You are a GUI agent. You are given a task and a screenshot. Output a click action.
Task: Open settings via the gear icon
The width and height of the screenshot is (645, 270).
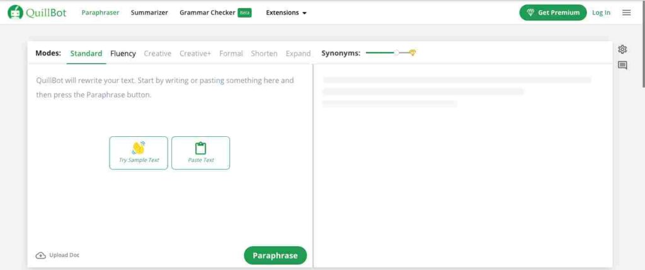[x=622, y=49]
